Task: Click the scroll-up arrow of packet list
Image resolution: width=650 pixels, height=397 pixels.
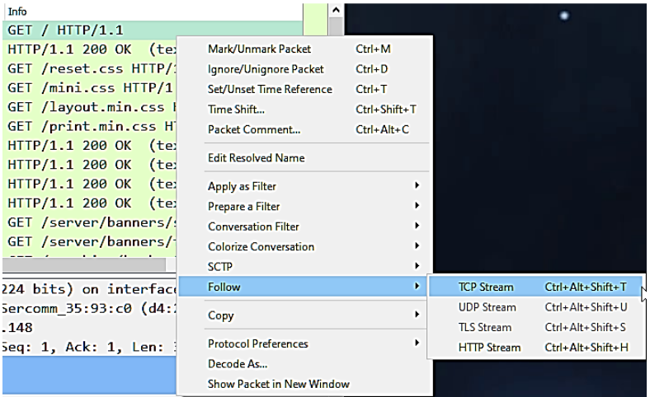Action: (337, 10)
